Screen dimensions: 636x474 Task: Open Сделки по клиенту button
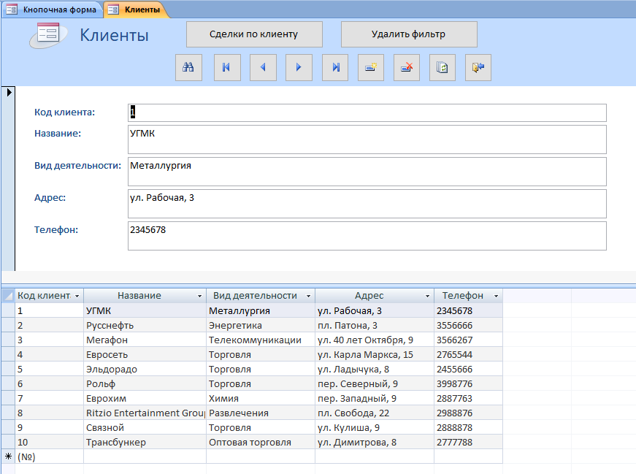point(254,34)
